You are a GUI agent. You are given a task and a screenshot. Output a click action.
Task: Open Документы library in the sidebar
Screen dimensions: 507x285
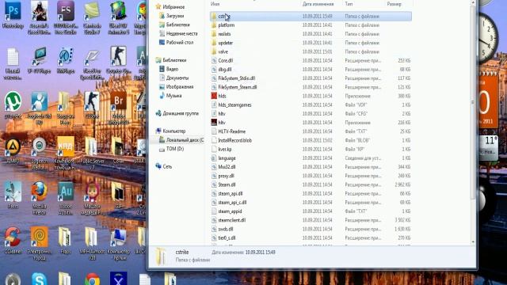click(x=177, y=78)
